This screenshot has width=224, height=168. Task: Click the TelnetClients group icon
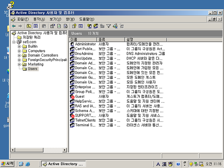point(72,120)
